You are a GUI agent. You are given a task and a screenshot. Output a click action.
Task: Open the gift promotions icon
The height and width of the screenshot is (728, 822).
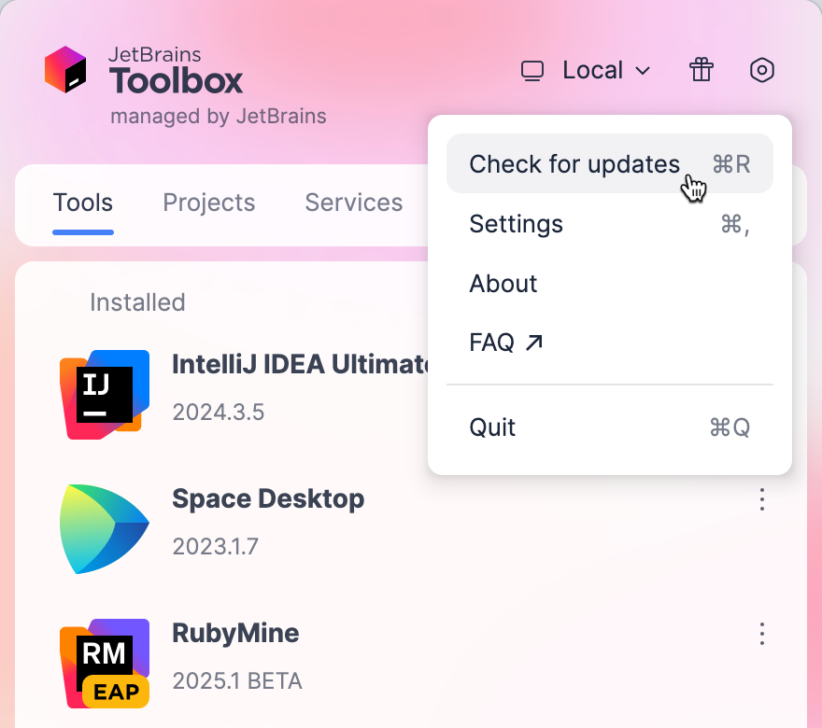701,69
